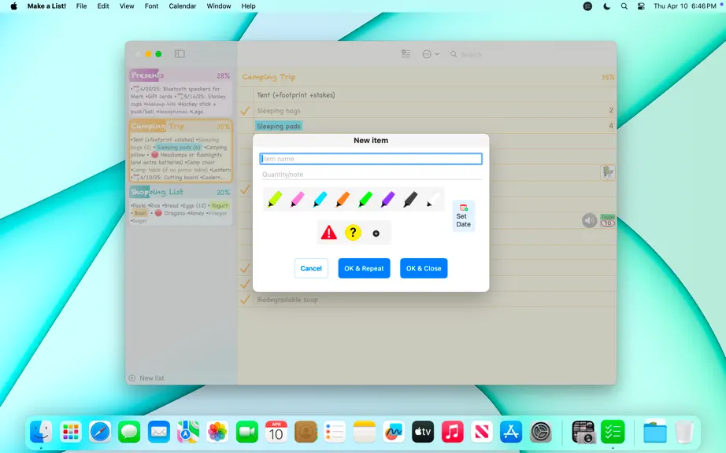Screen dimensions: 726x453
Task: Expand the ellipsis dropdown in toolbar
Action: 431,54
